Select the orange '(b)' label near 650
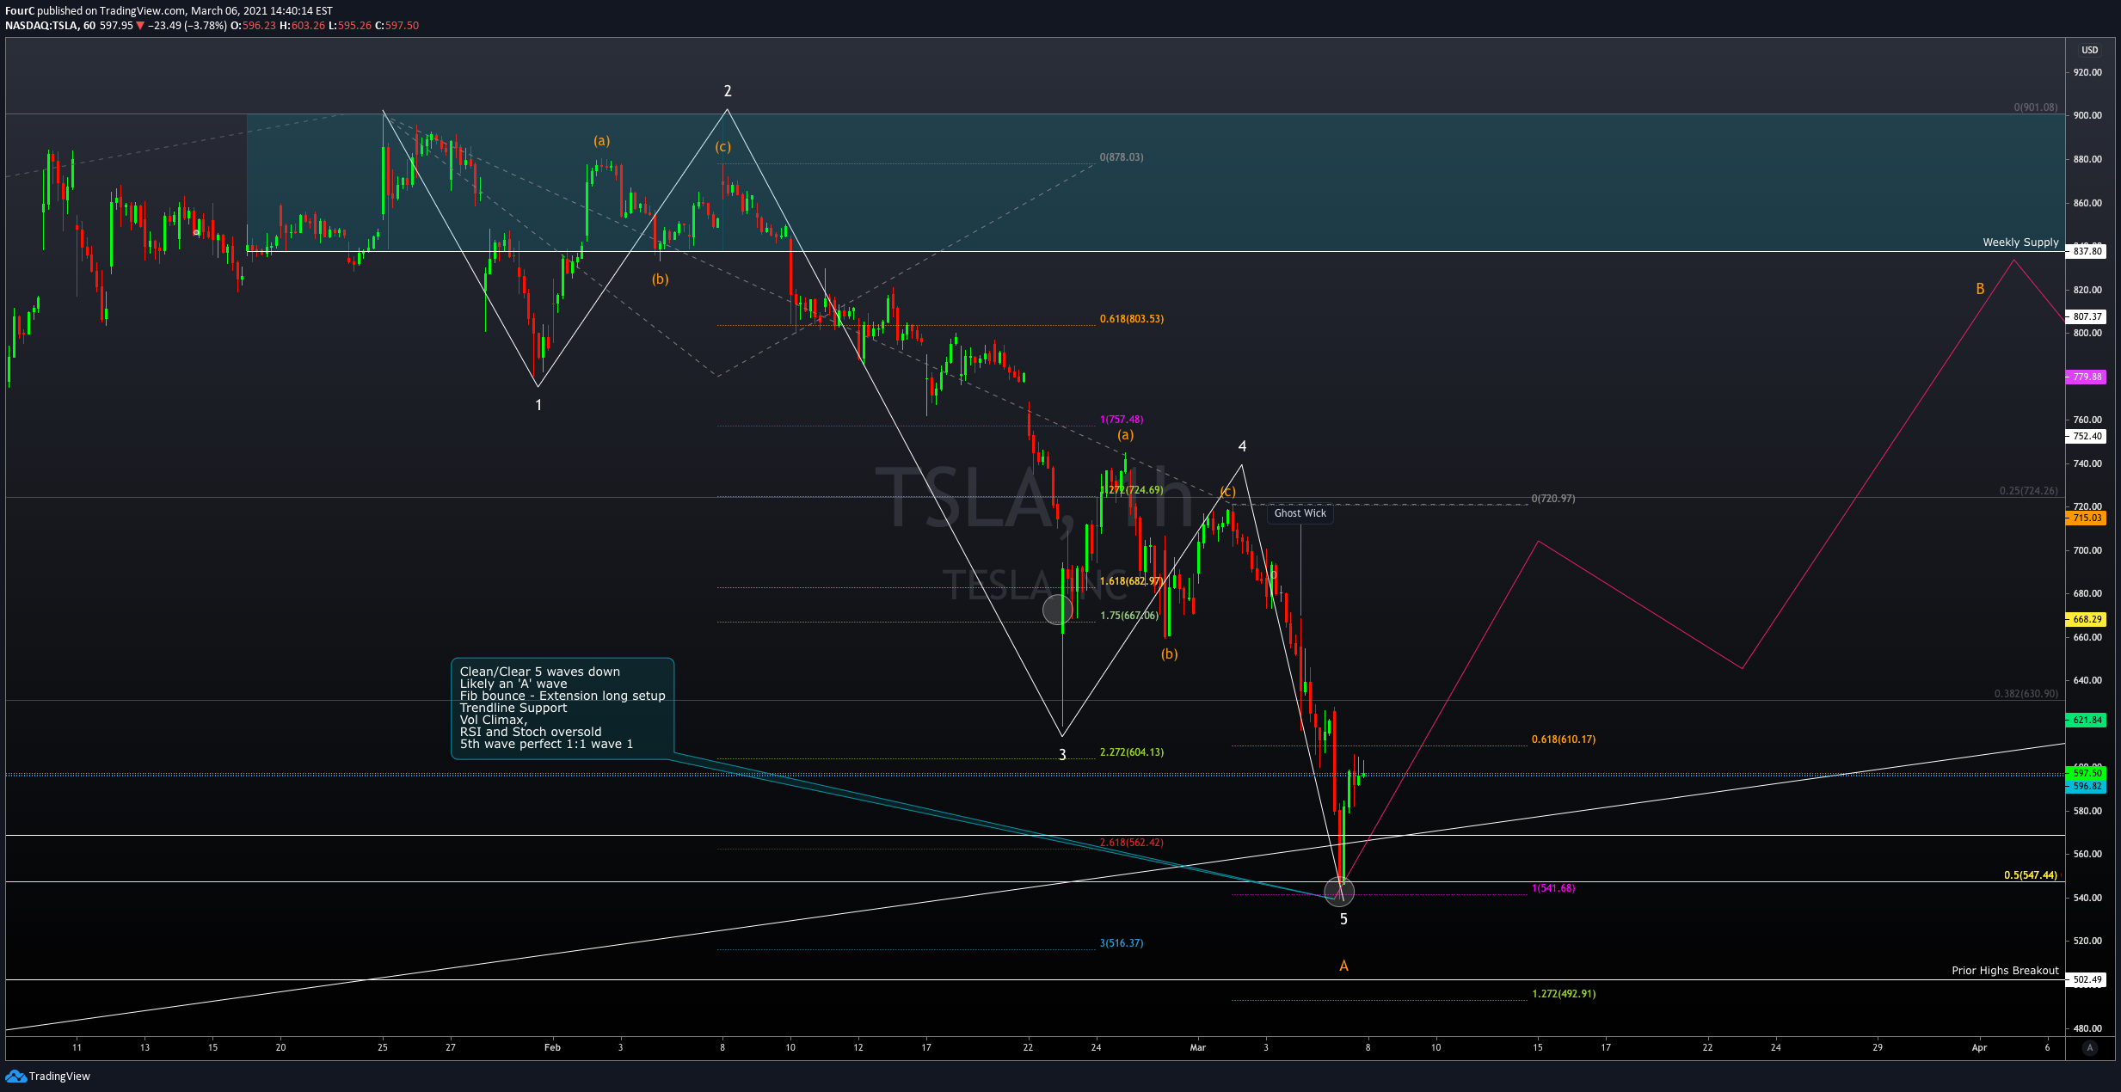Viewport: 2121px width, 1092px height. (x=1169, y=654)
